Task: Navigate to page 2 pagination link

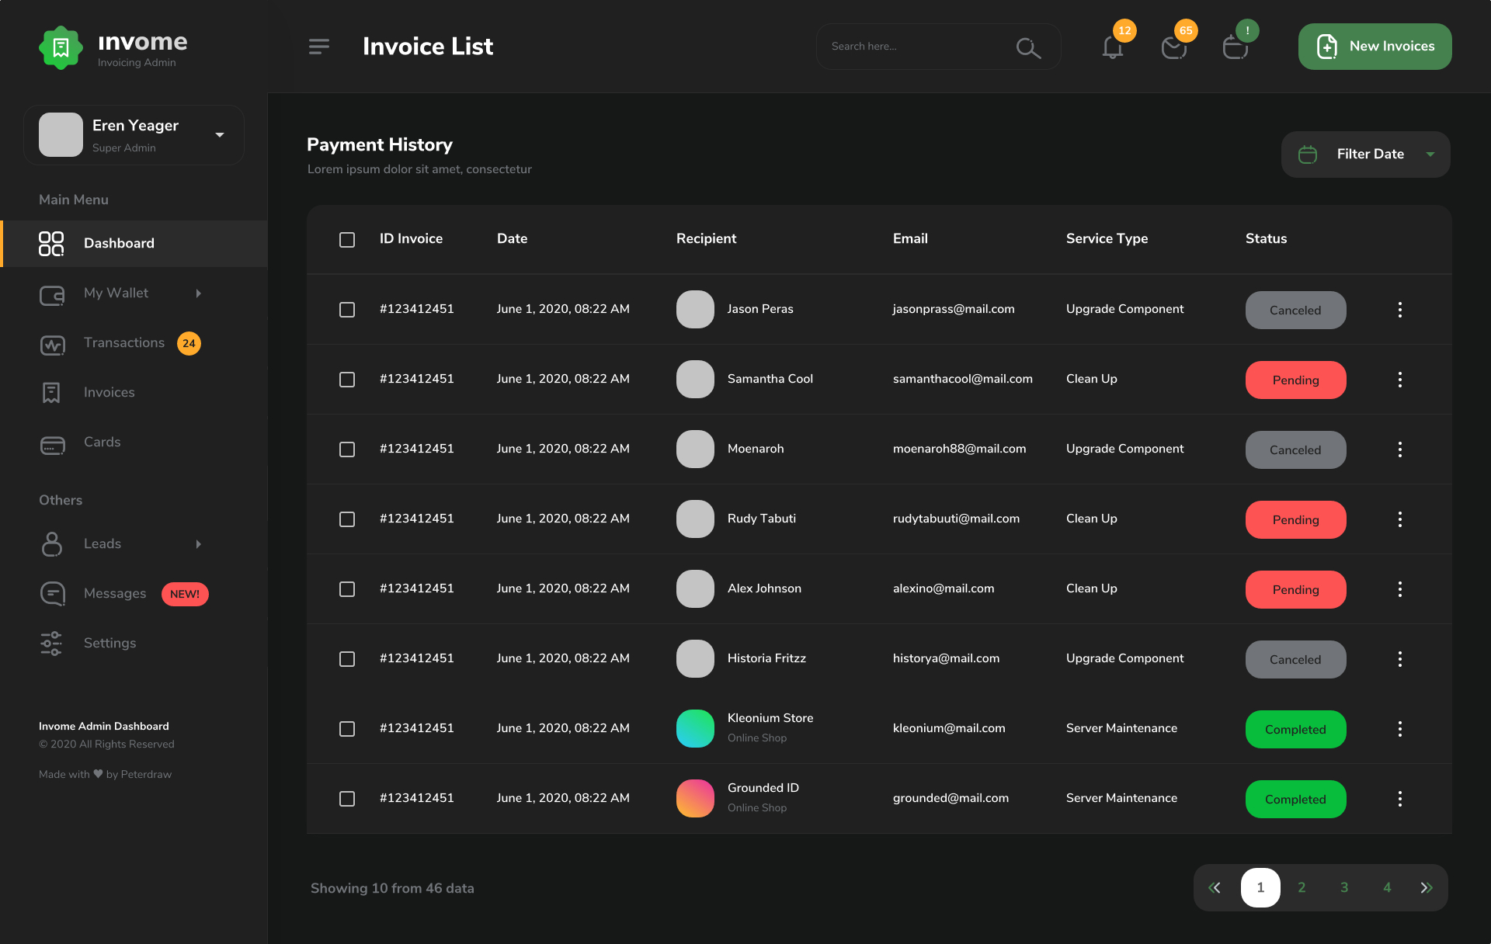Action: [x=1301, y=887]
